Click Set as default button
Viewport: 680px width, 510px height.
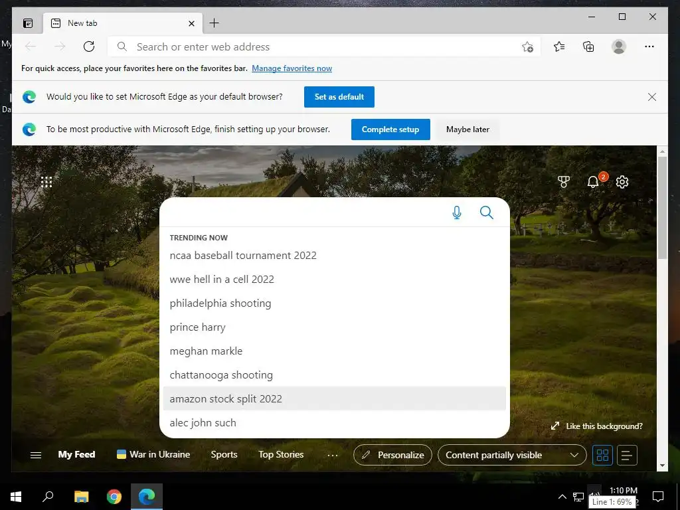point(339,97)
